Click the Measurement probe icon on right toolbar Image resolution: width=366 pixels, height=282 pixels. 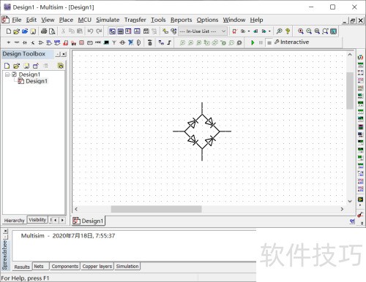[360, 215]
